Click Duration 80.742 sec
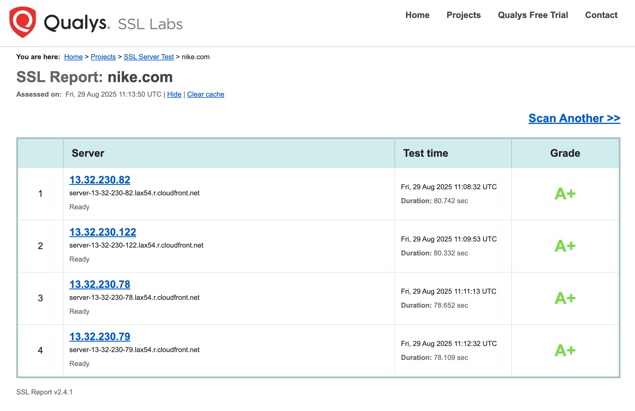 pyautogui.click(x=434, y=201)
